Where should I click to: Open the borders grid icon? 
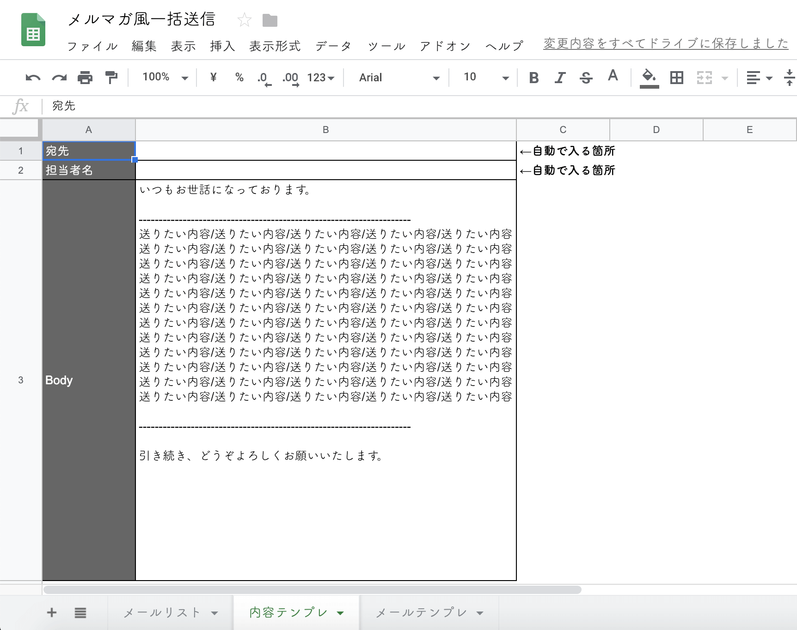coord(676,78)
